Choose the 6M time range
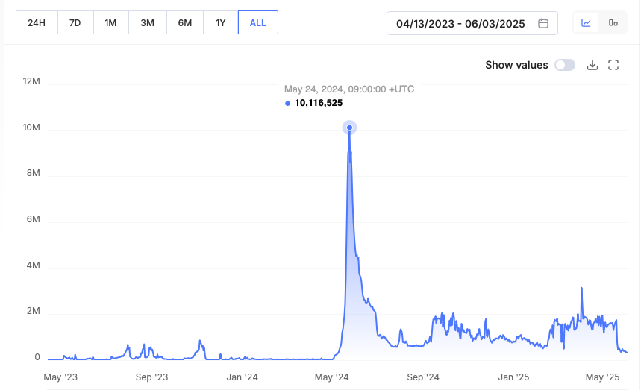Viewport: 641px width, 390px height. [x=185, y=23]
